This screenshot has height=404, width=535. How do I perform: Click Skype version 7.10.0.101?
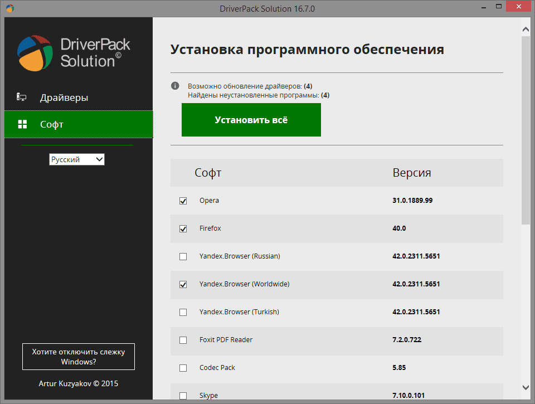click(x=408, y=396)
